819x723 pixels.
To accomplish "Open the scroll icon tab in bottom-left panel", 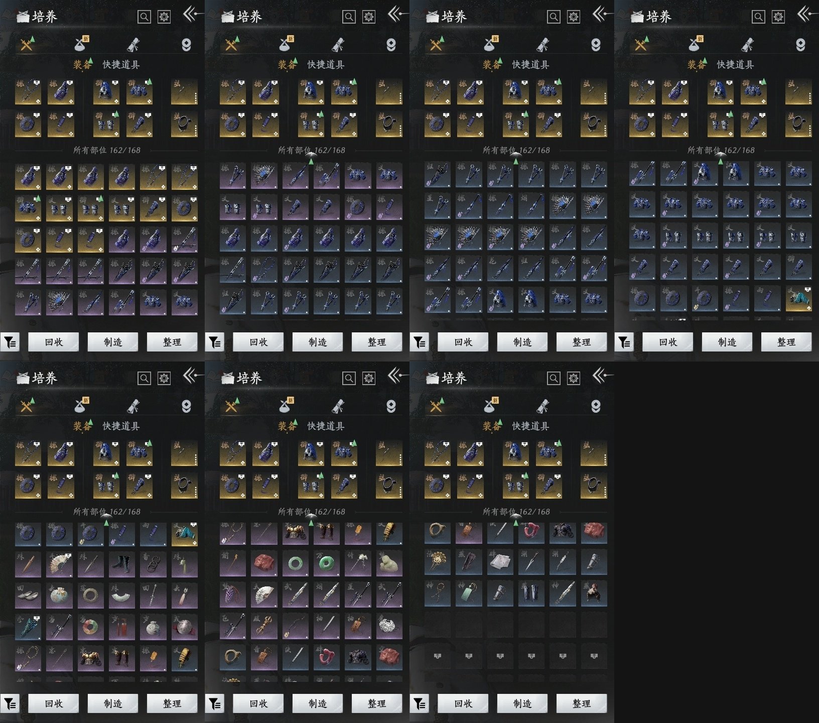I will coord(133,406).
